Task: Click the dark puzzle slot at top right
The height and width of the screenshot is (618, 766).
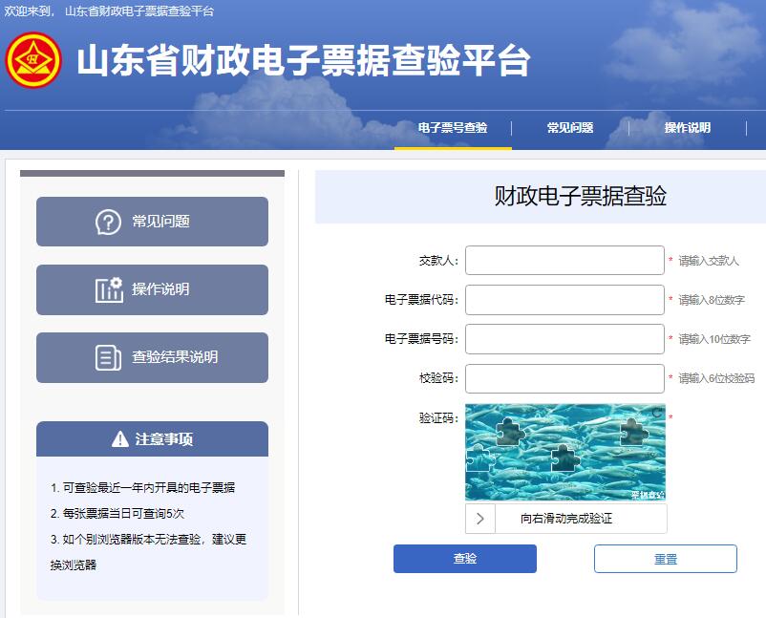Action: (633, 432)
